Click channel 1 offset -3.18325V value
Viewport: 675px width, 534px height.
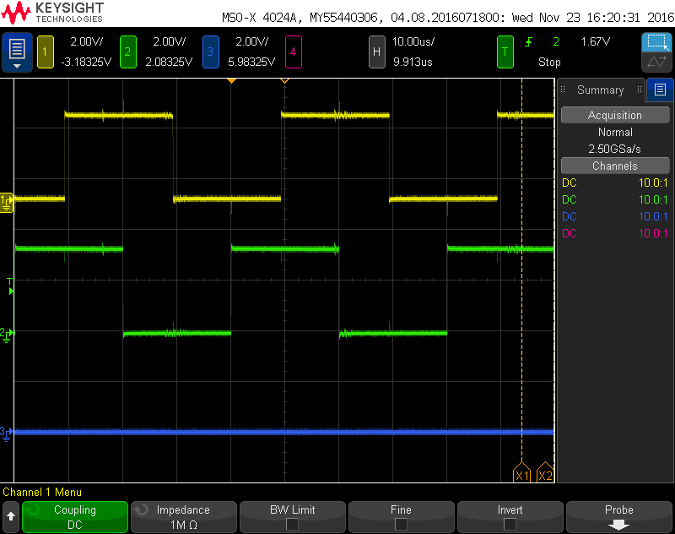(x=86, y=62)
